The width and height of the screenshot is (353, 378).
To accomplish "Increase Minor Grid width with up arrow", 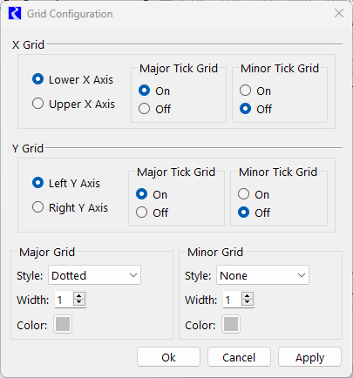I will click(x=248, y=296).
